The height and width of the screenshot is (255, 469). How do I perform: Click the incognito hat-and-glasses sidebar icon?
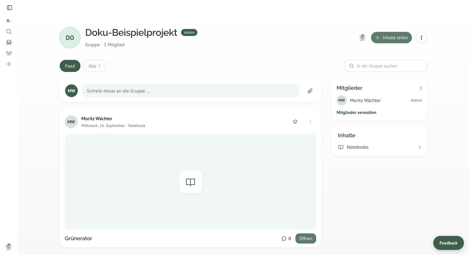[9, 42]
